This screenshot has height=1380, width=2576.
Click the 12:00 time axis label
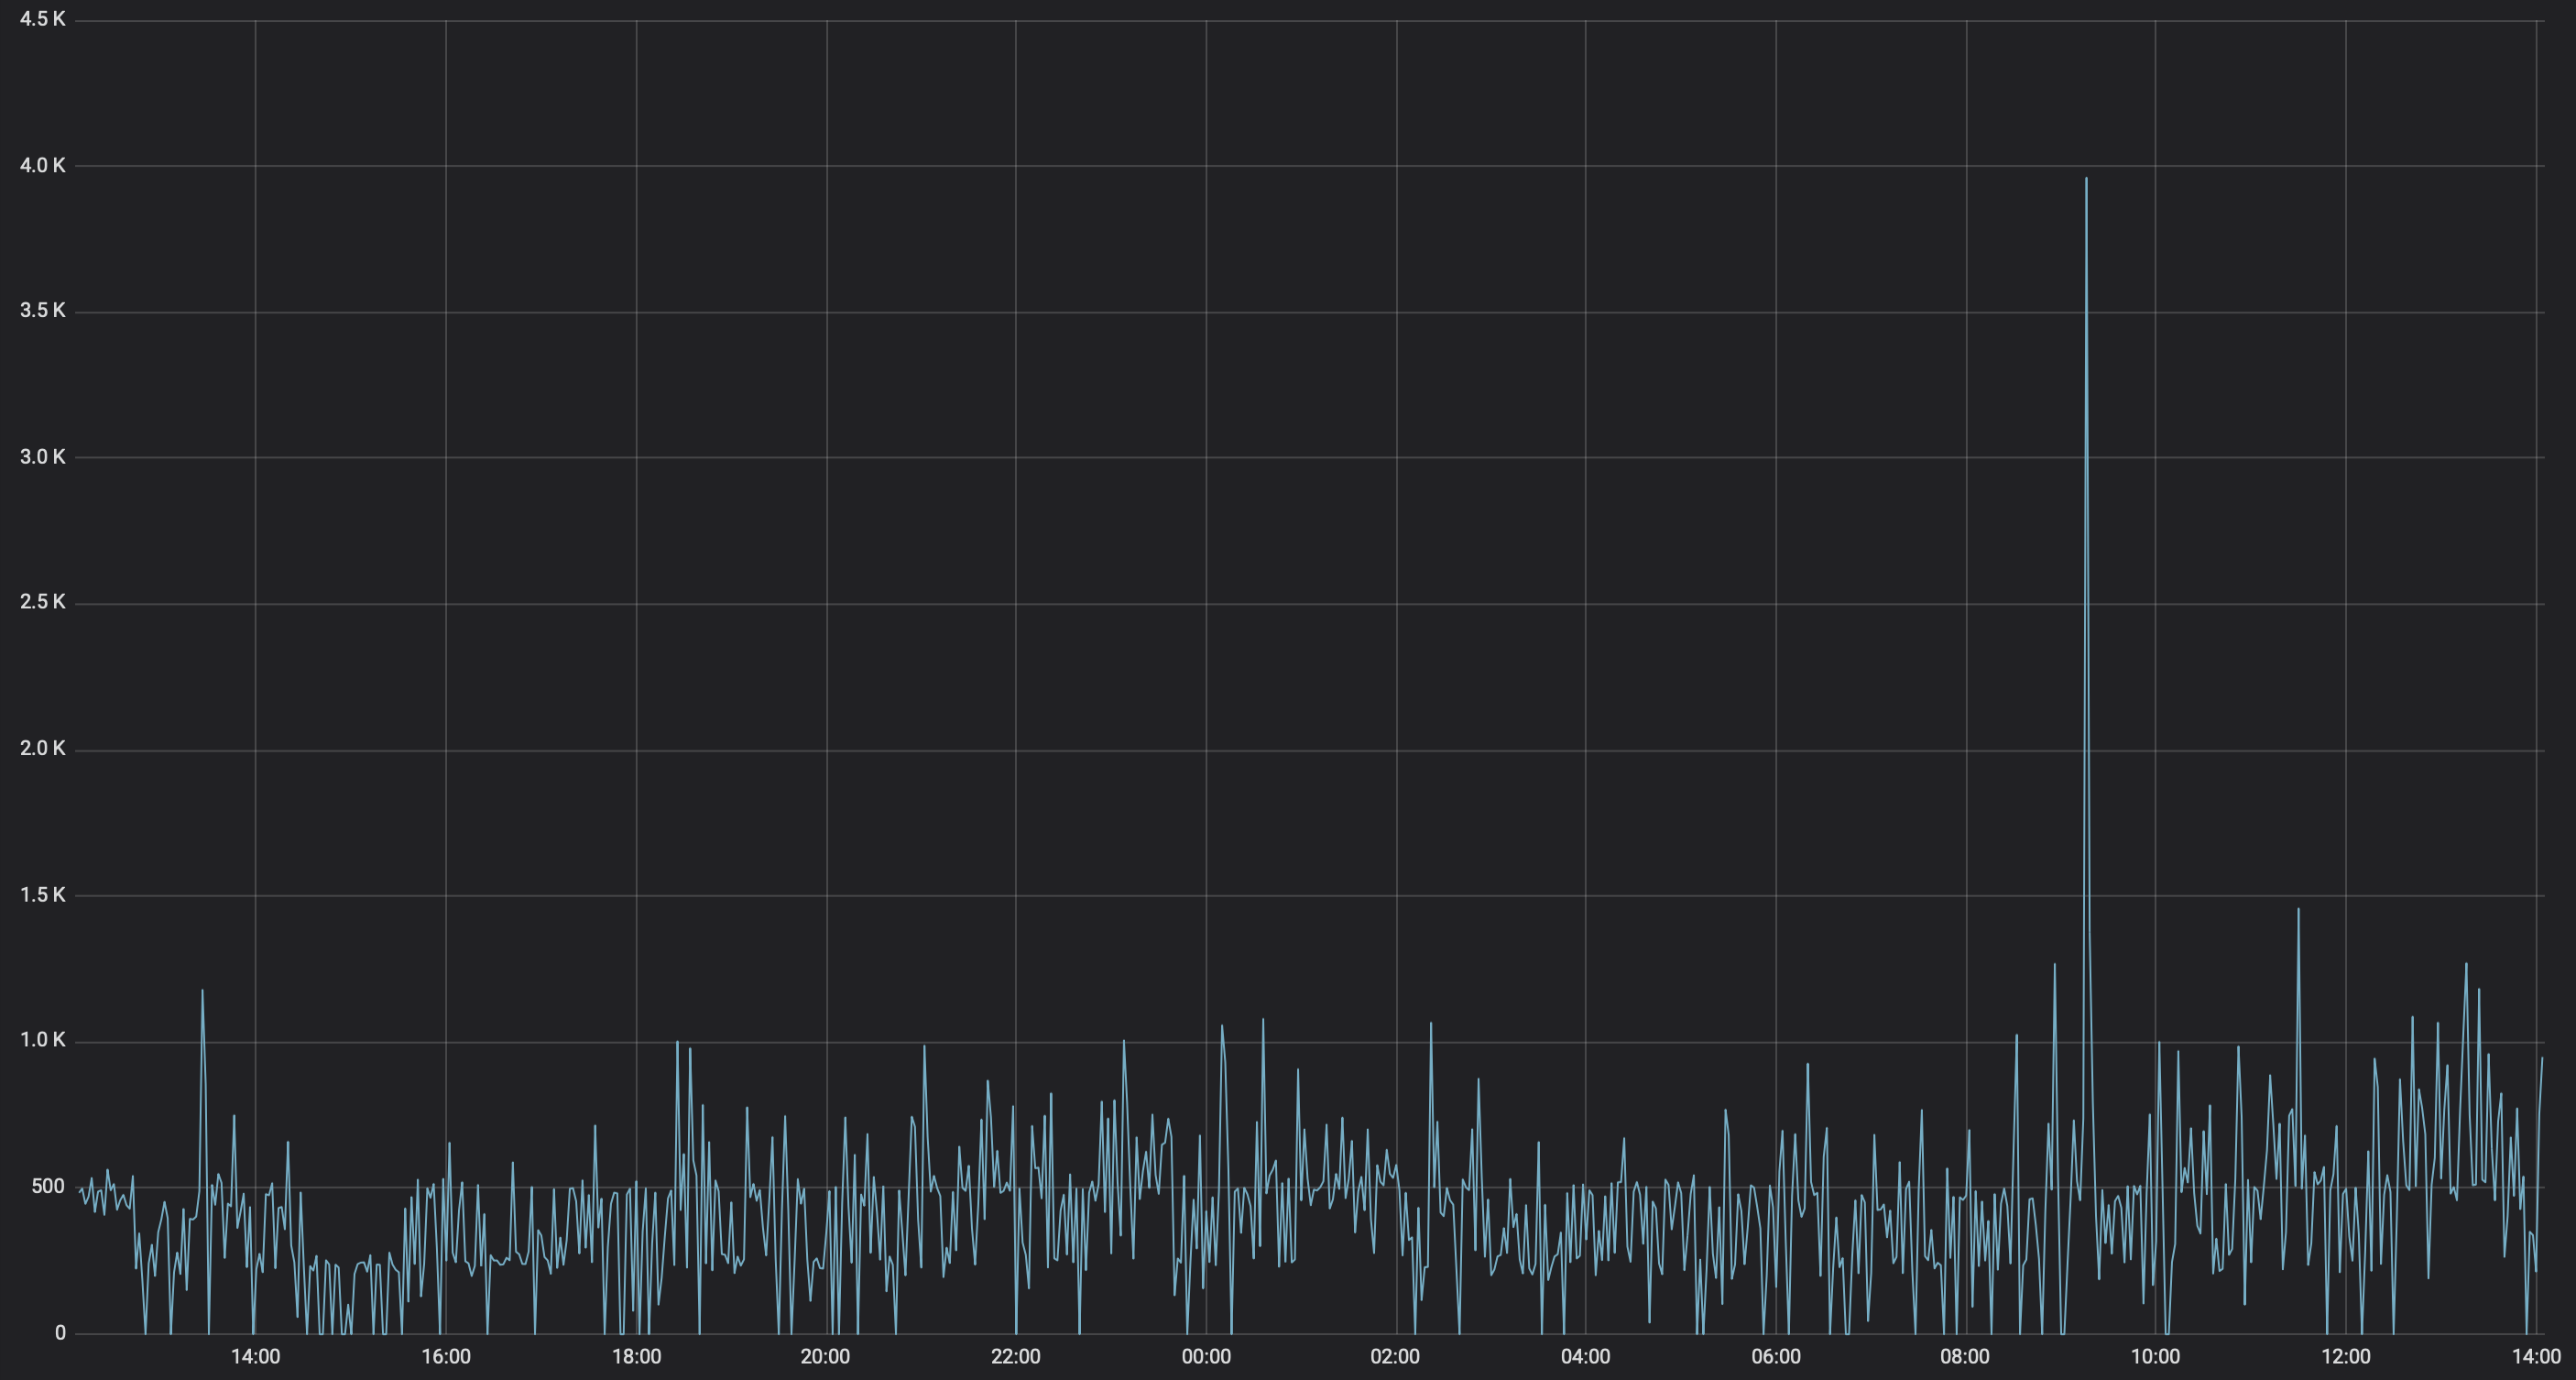[2346, 1357]
